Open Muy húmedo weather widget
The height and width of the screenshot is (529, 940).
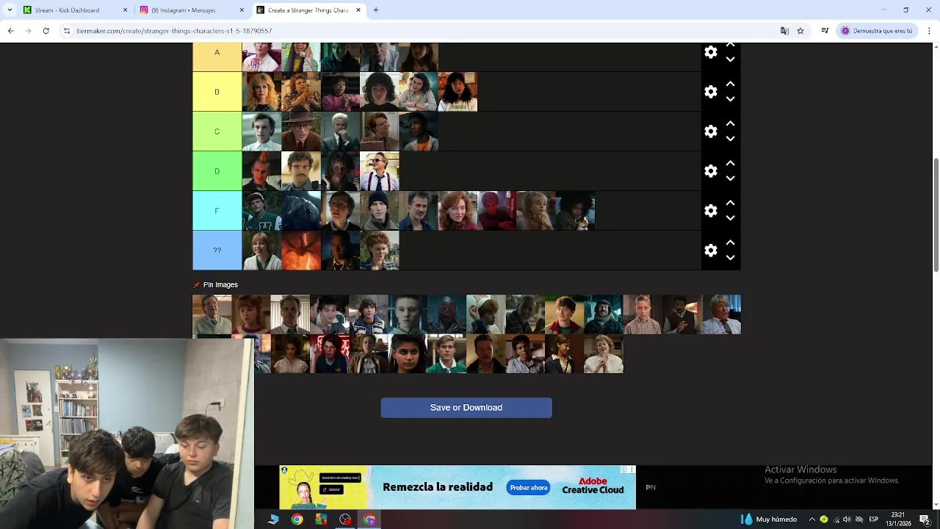[x=769, y=519]
